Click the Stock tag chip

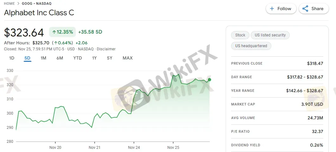pos(240,35)
